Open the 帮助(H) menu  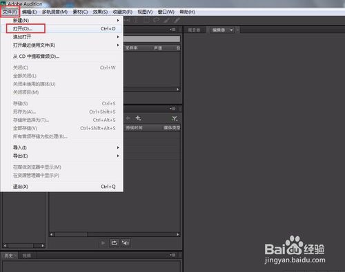pos(187,12)
